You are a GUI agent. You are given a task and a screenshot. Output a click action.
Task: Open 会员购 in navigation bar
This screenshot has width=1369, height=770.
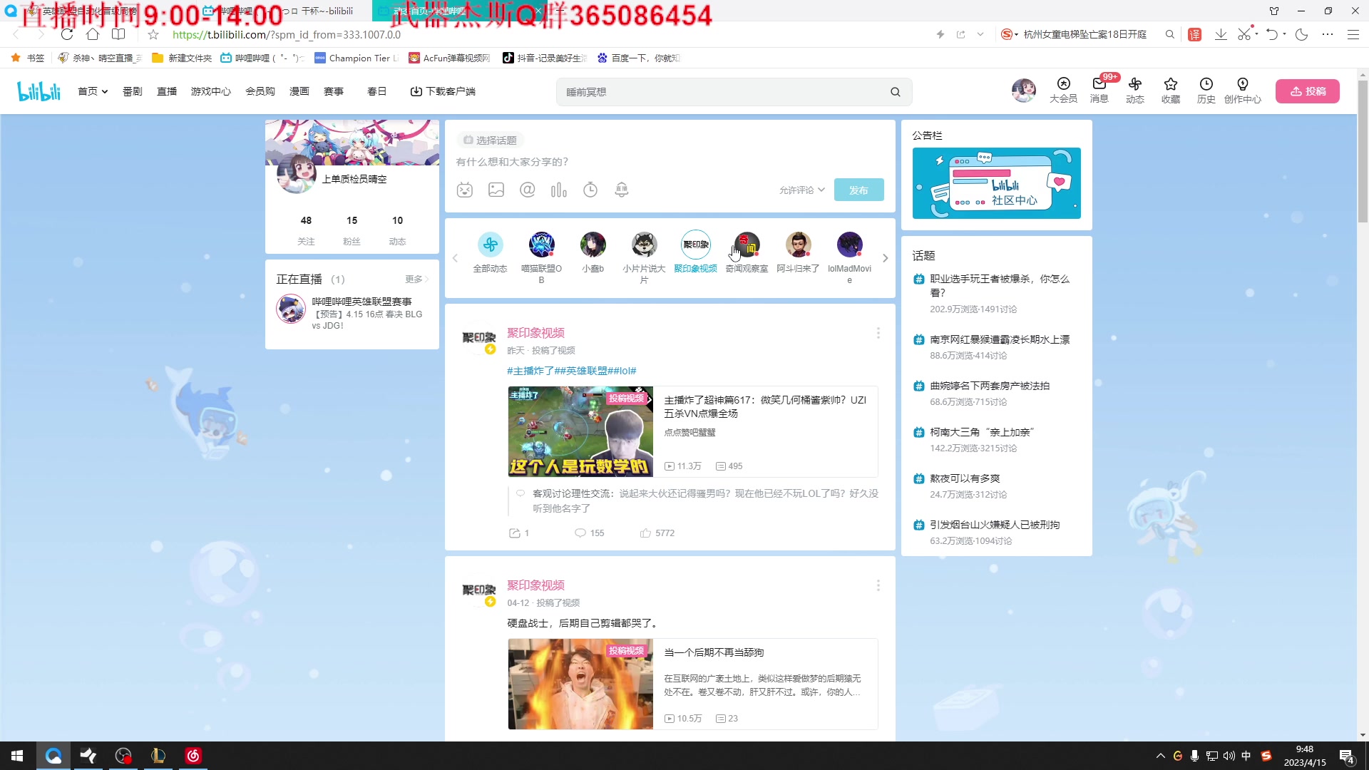click(x=260, y=91)
